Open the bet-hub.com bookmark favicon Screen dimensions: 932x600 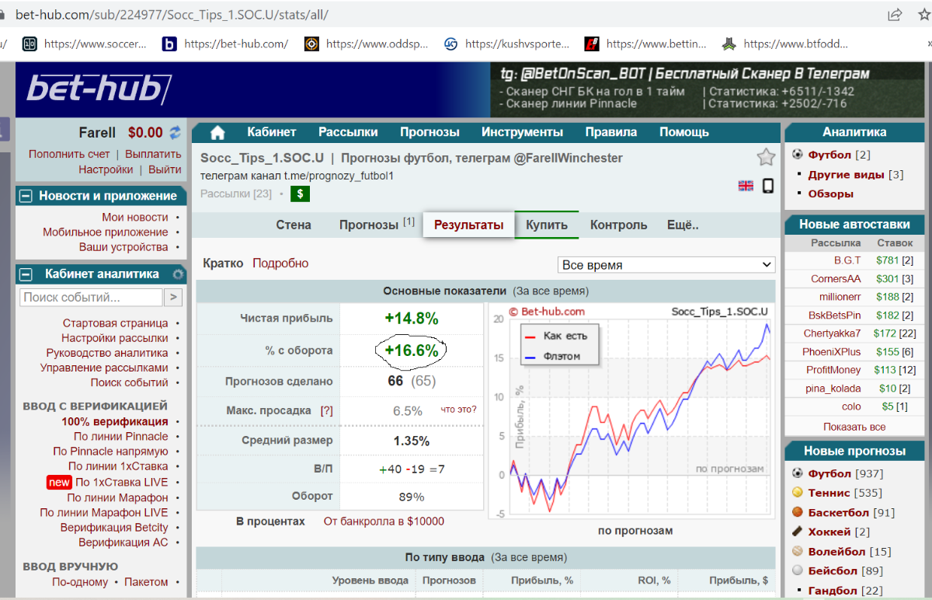tap(169, 44)
